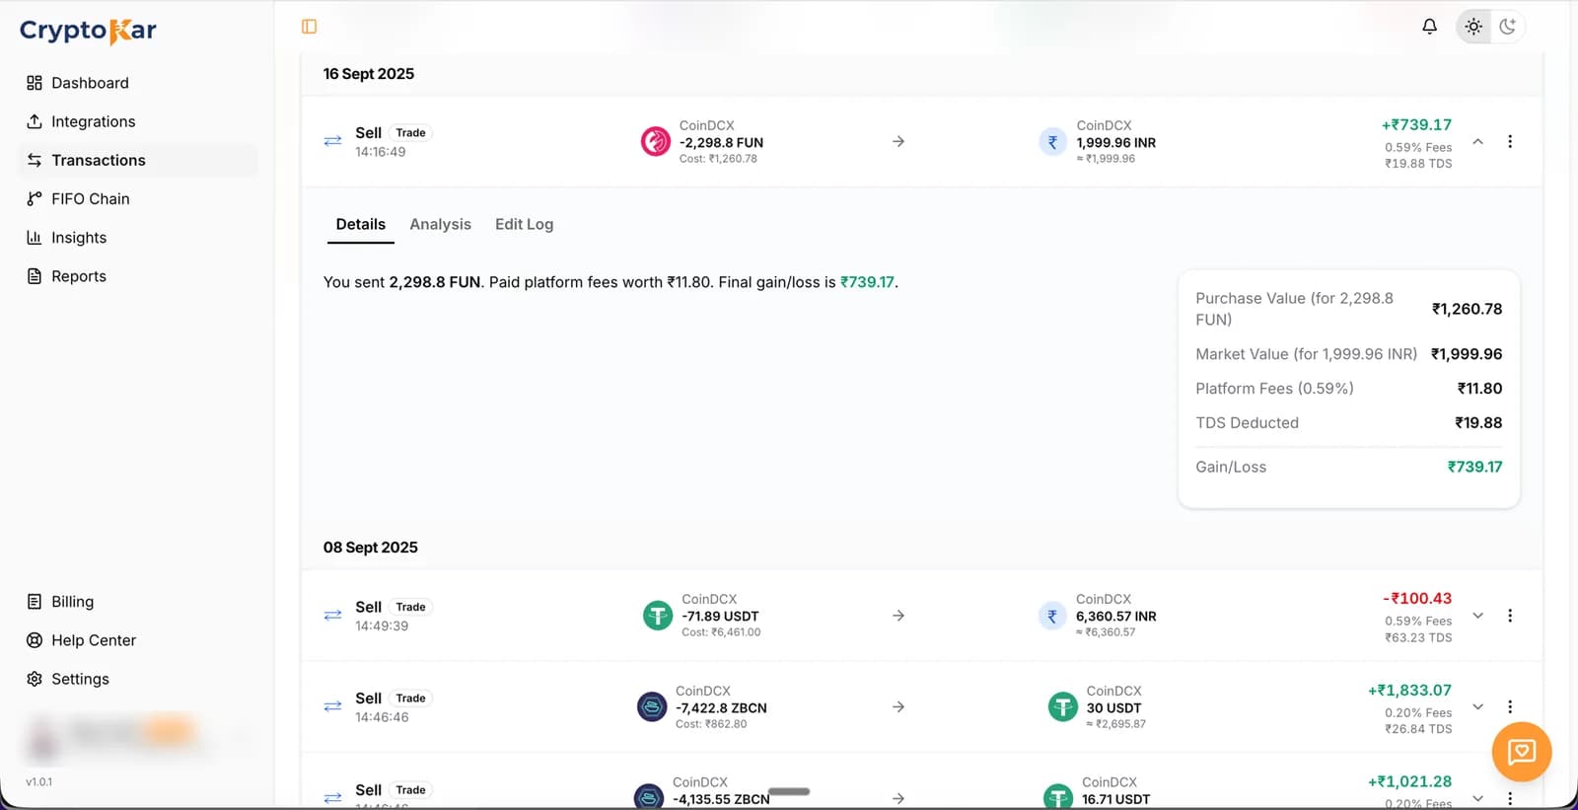Open the chat support button

point(1522,752)
